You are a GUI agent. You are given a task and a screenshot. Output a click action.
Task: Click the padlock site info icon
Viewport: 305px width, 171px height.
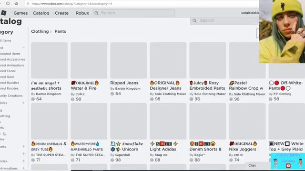pos(28,4)
